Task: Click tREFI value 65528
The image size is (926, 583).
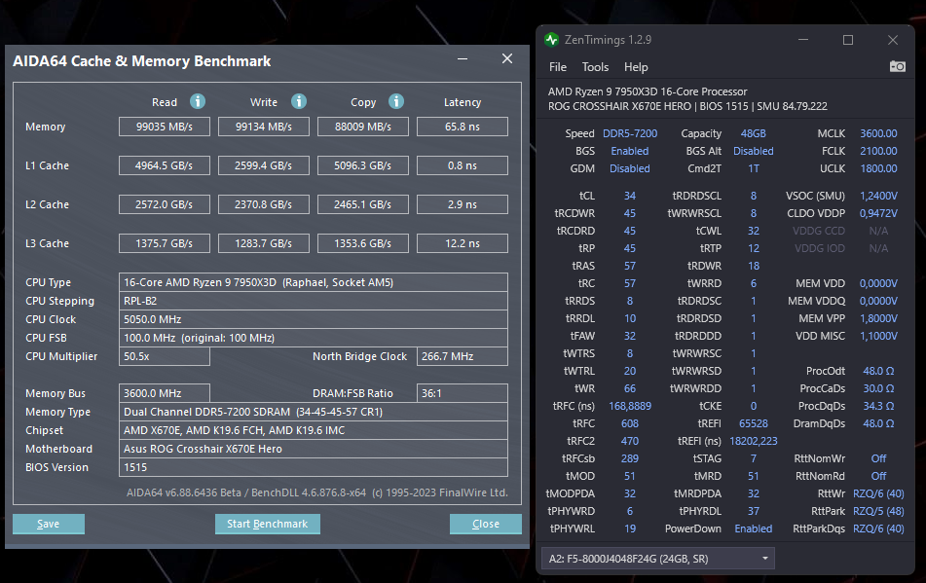Action: coord(753,423)
